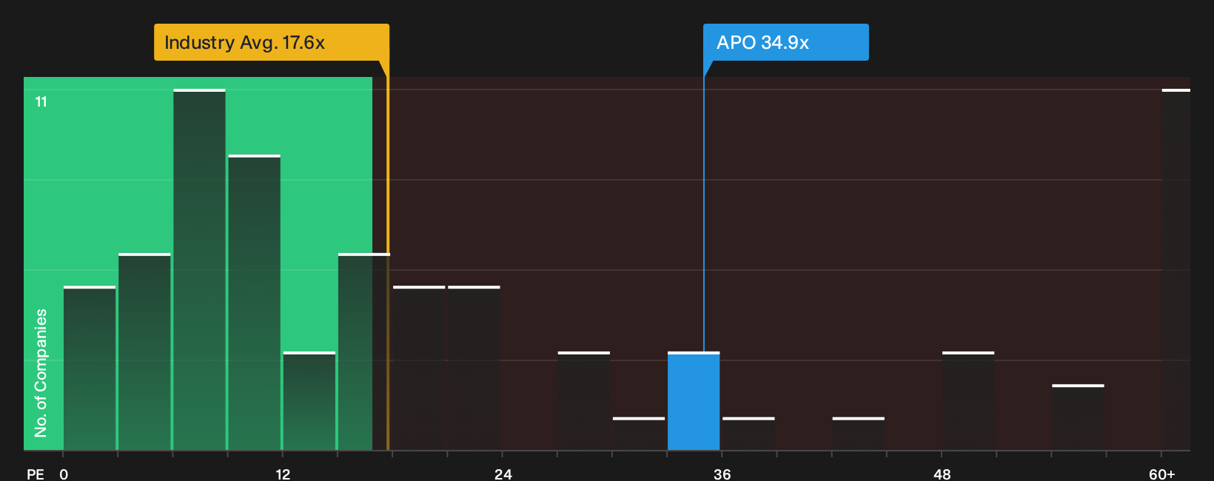
Task: Click the Industry Avg. 17.6x label
Action: [x=271, y=42]
